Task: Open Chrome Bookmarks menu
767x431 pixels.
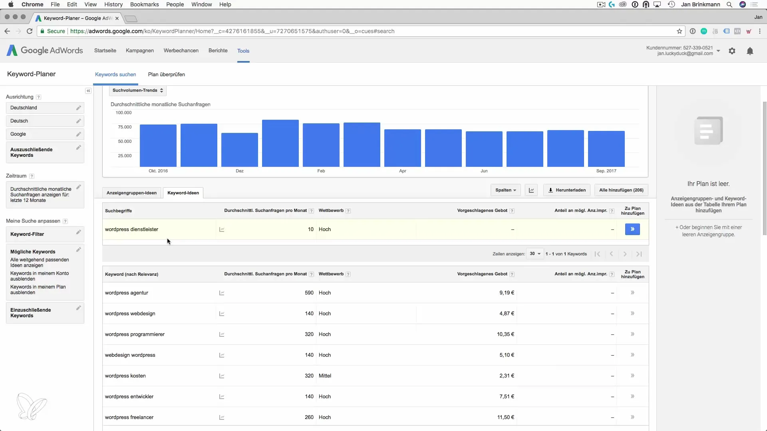Action: coord(144,4)
